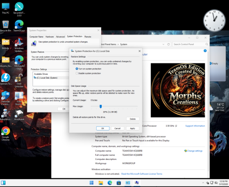Screen dimensions: 229x187
Task: Click the Max Usage slider handle
Action: 101,106
